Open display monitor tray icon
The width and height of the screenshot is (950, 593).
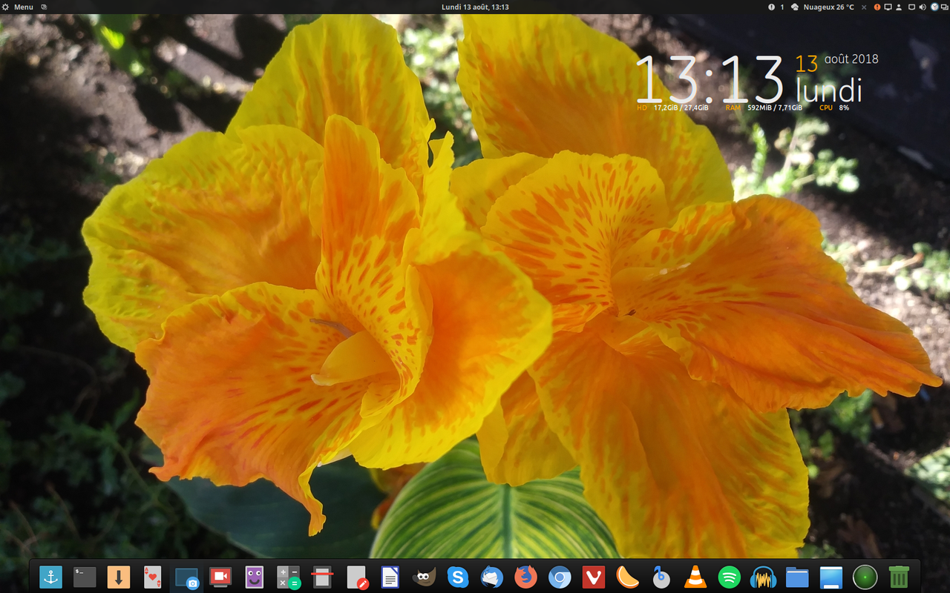click(x=888, y=7)
